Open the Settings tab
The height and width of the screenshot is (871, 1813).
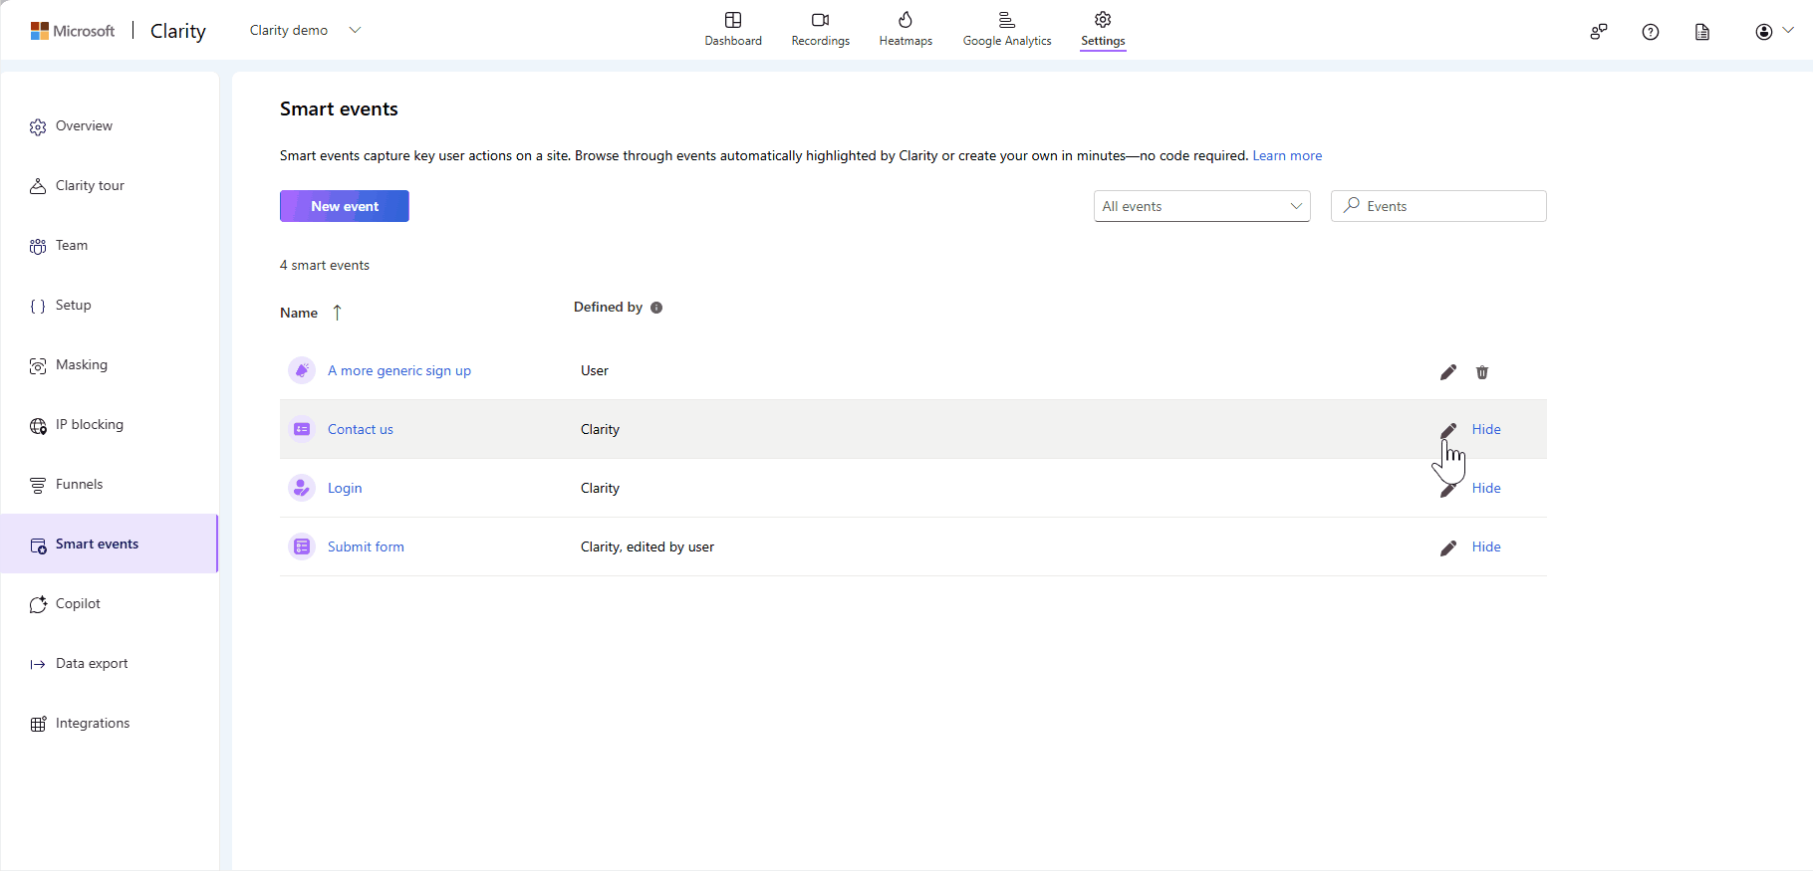point(1103,30)
